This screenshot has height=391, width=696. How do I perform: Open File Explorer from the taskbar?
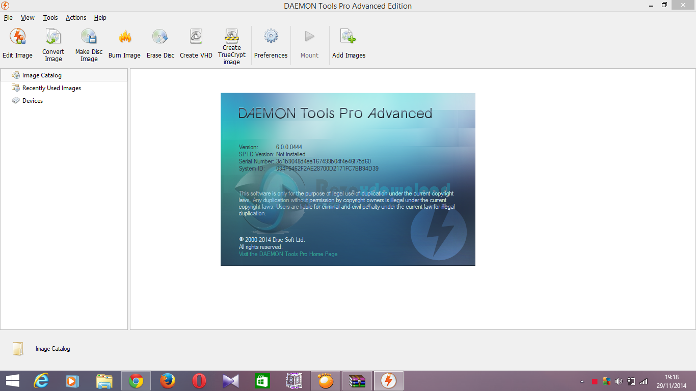pyautogui.click(x=104, y=381)
